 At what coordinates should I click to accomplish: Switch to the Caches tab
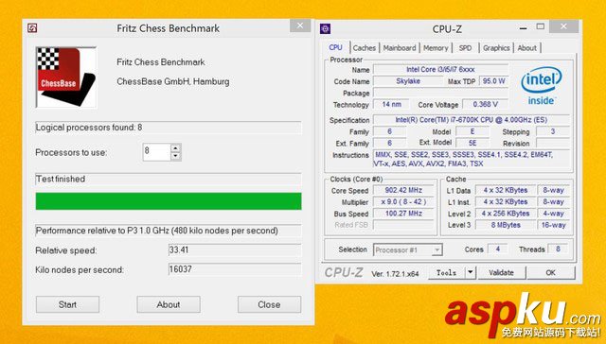pos(365,48)
